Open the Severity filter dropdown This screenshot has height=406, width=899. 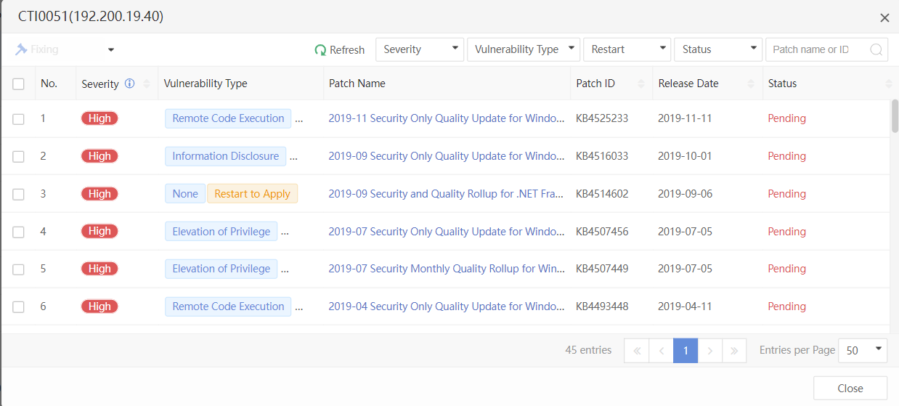(420, 49)
